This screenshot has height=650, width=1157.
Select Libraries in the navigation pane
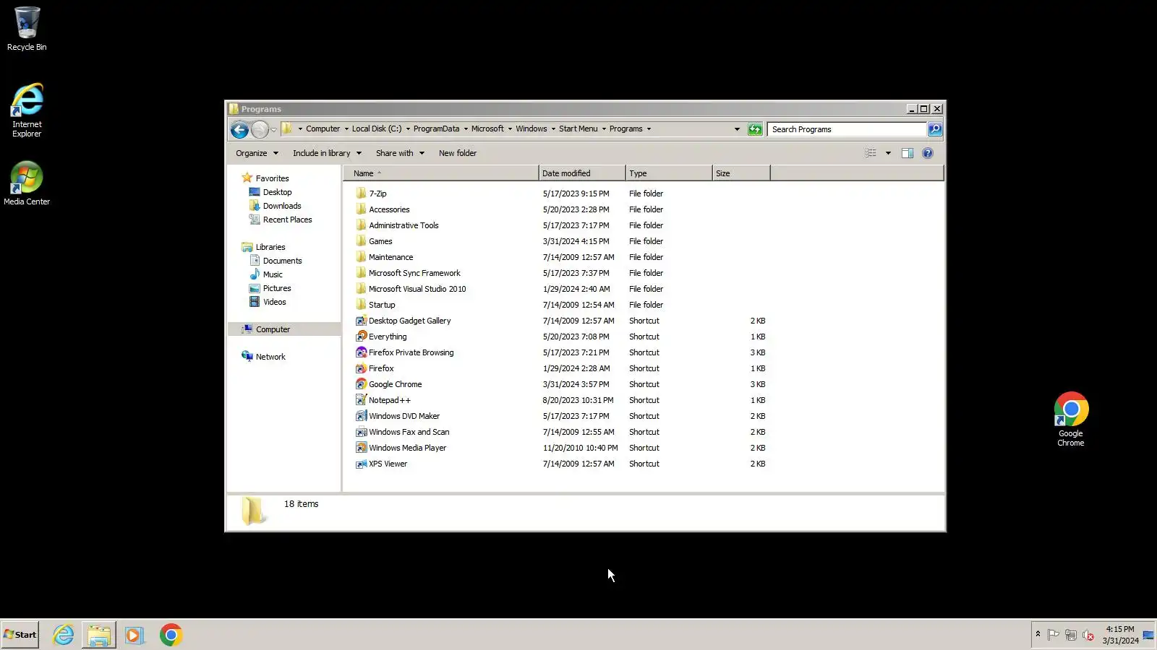point(270,247)
